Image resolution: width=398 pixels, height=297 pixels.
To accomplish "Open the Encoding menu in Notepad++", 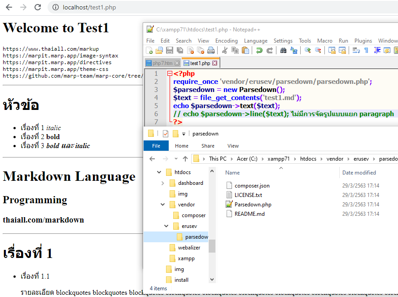I will 226,40.
